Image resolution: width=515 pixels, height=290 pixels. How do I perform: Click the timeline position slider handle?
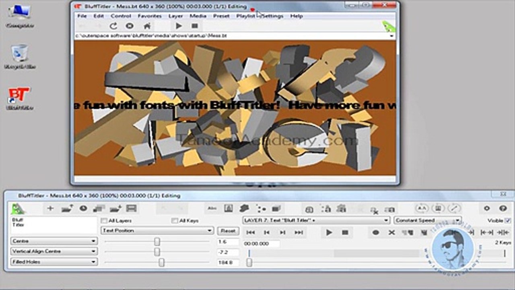pos(249,263)
